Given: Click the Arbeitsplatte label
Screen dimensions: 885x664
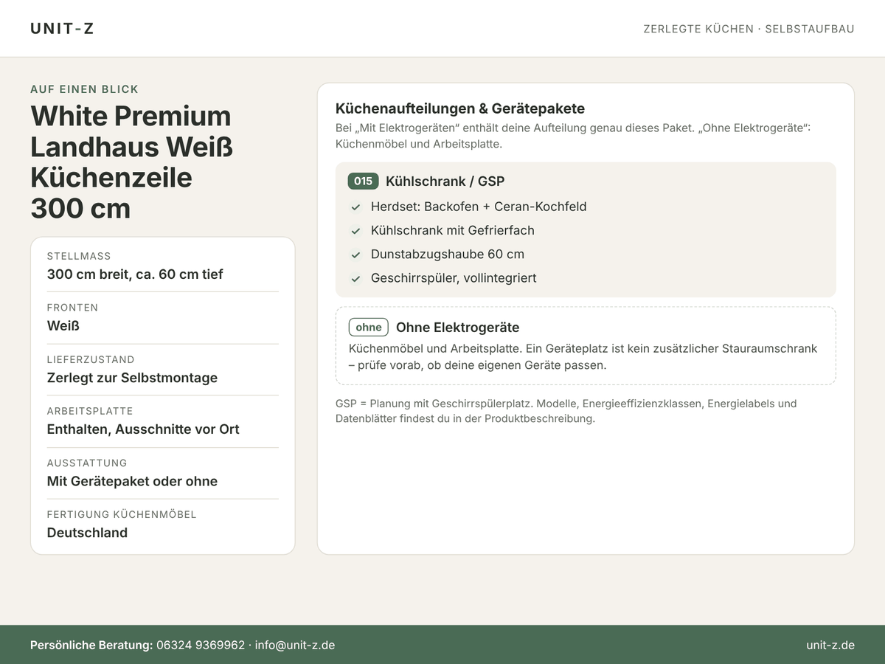Looking at the screenshot, I should click(x=91, y=411).
